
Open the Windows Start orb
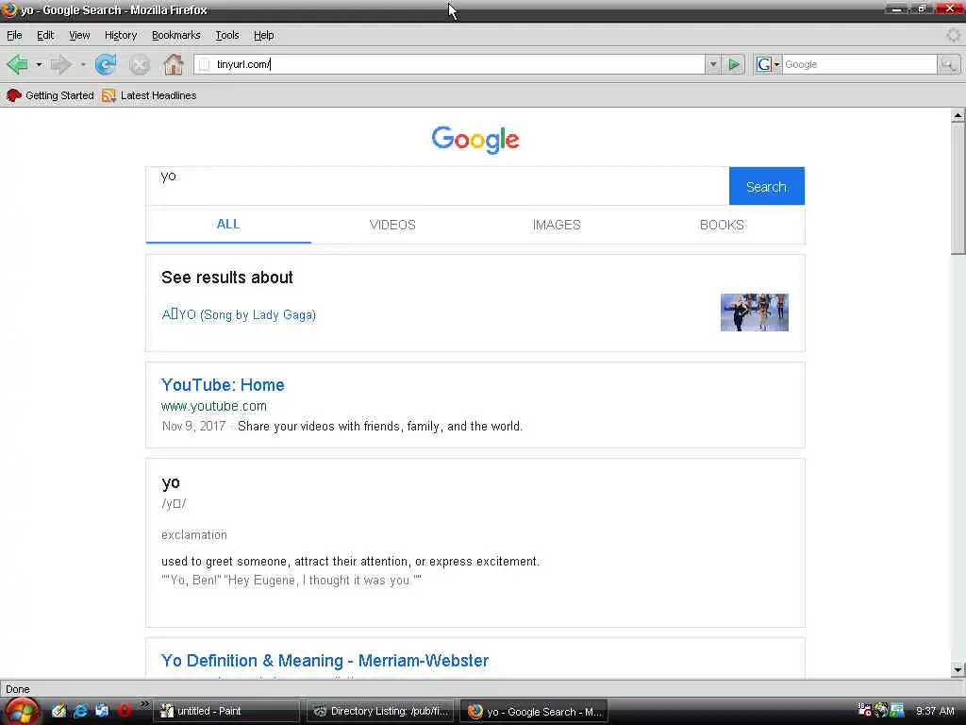point(23,712)
